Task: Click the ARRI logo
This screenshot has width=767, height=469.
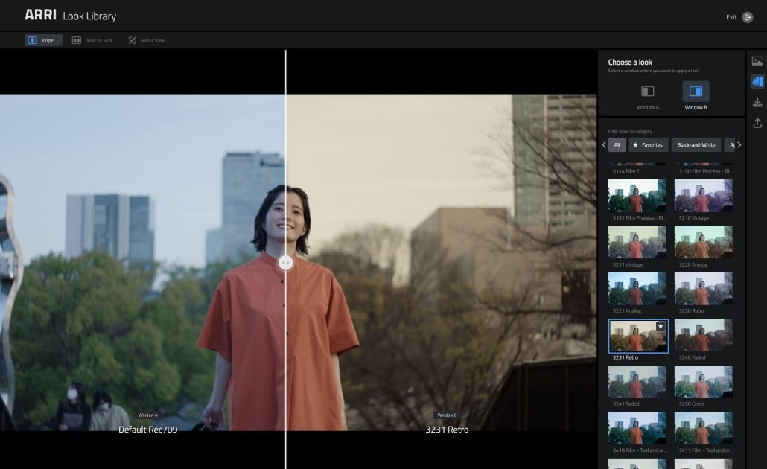Action: pos(40,16)
